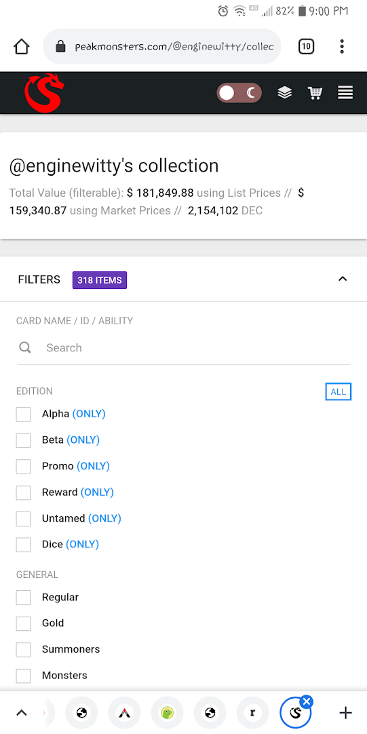Collapse the Filters panel chevron
This screenshot has height=734, width=367.
[343, 279]
